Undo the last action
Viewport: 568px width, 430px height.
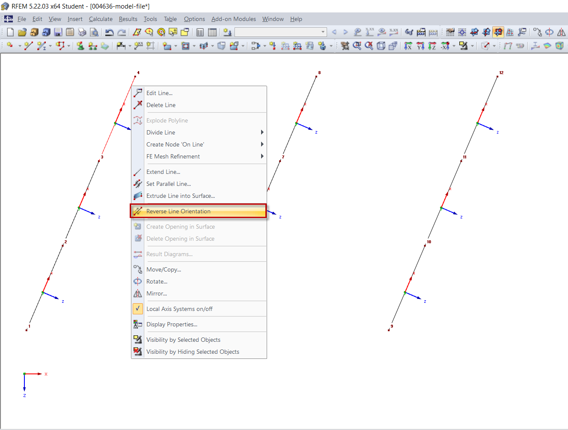[110, 32]
